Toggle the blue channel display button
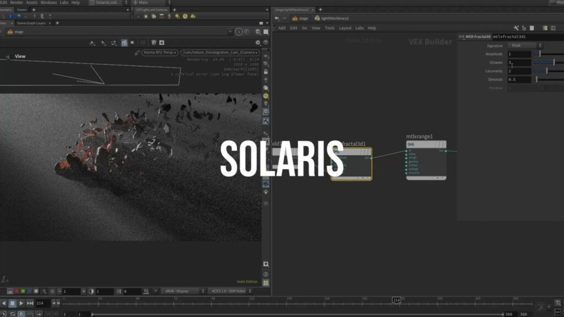 pos(30,291)
